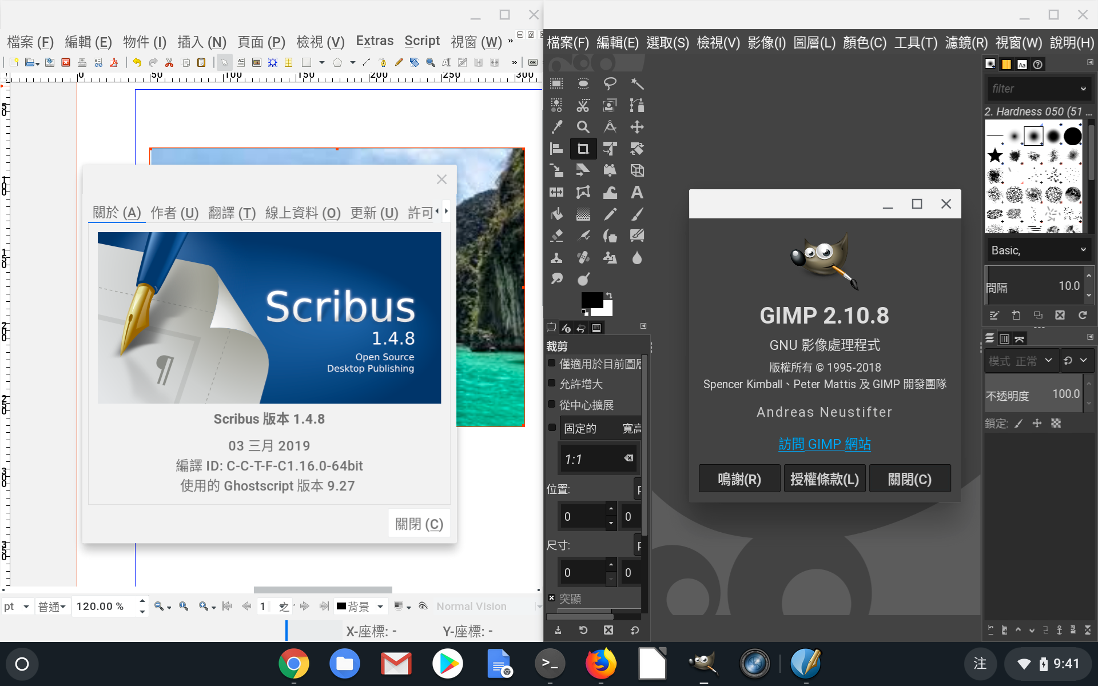Select the Crop tool in GIMP toolbox

583,149
